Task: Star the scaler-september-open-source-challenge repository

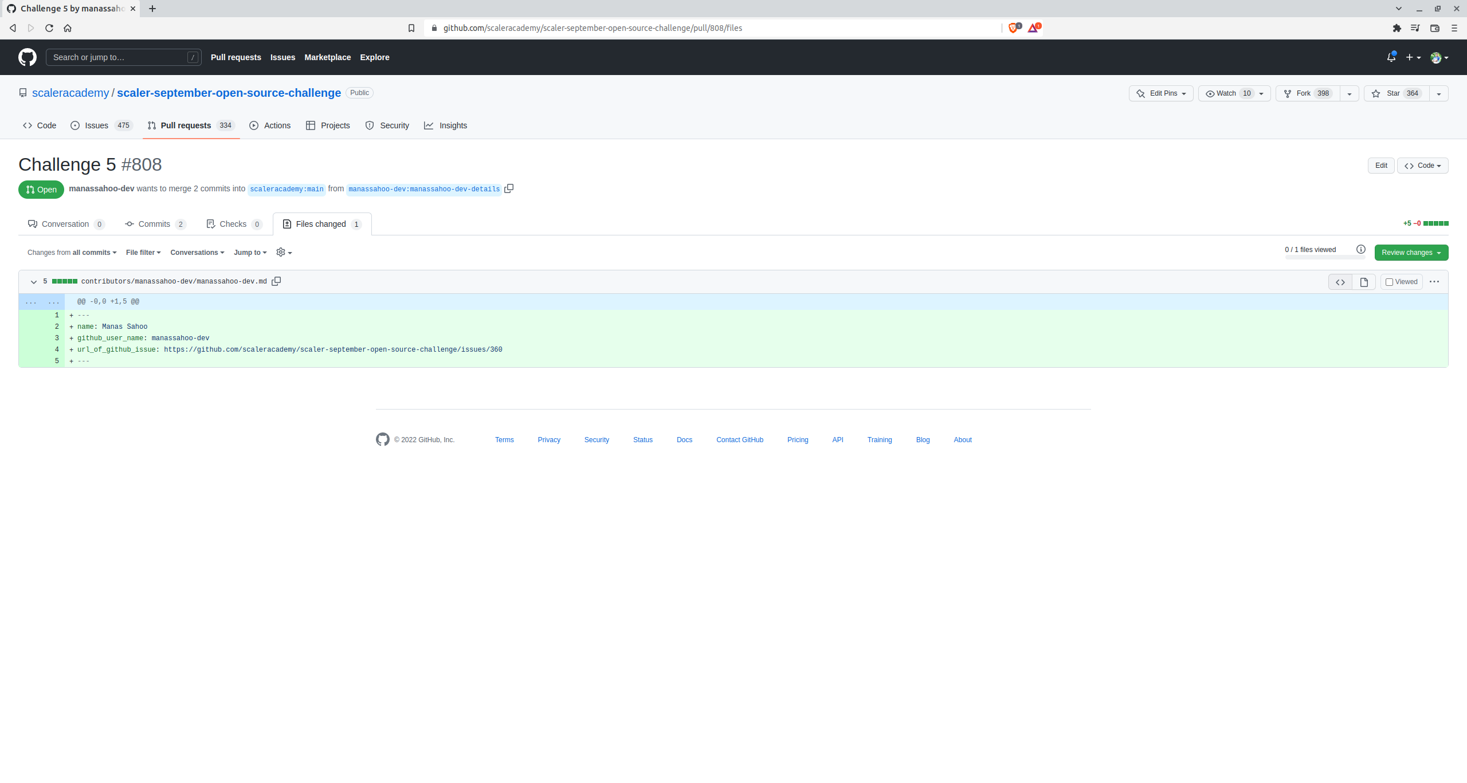Action: pyautogui.click(x=1395, y=93)
